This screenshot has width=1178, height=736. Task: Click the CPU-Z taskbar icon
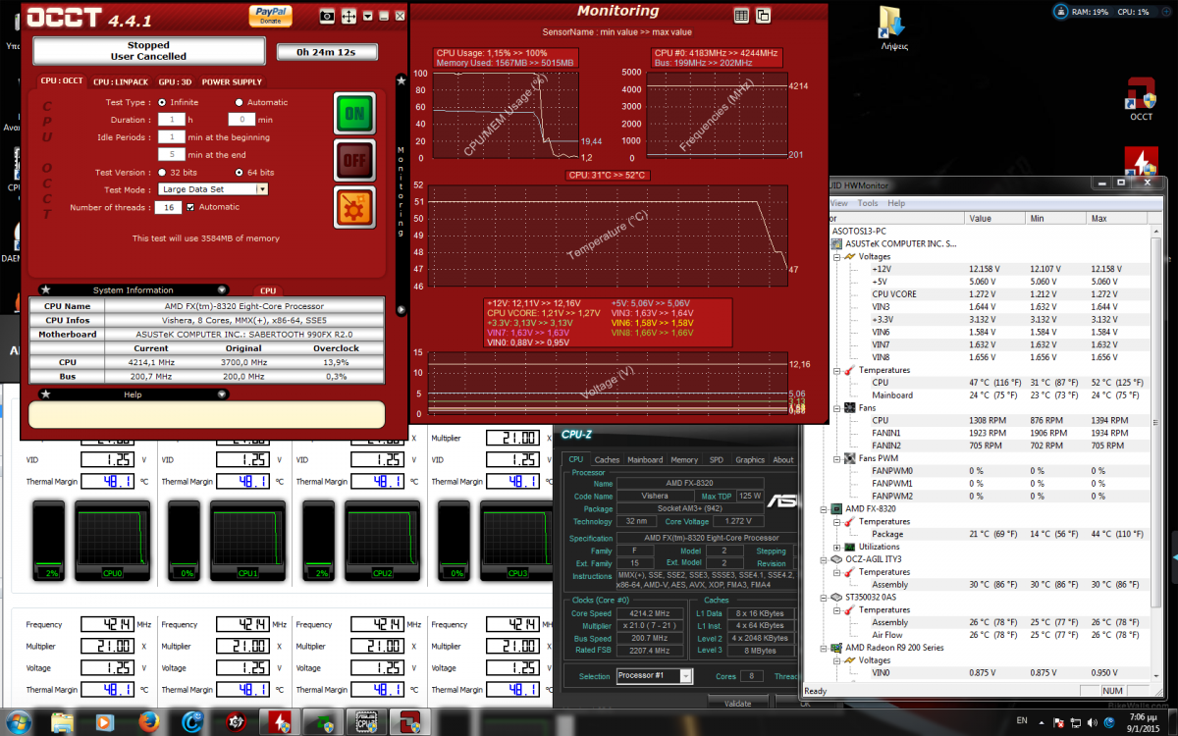[x=367, y=722]
